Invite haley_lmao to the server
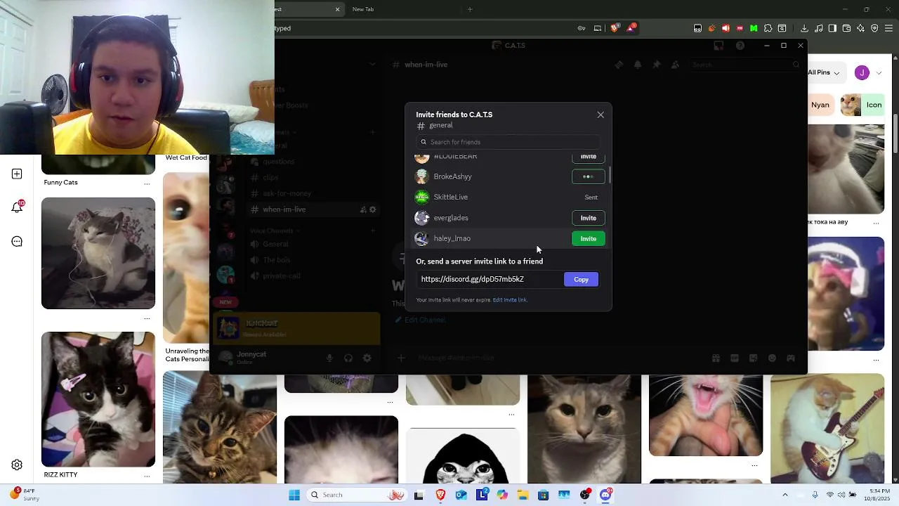The image size is (899, 506). click(588, 239)
